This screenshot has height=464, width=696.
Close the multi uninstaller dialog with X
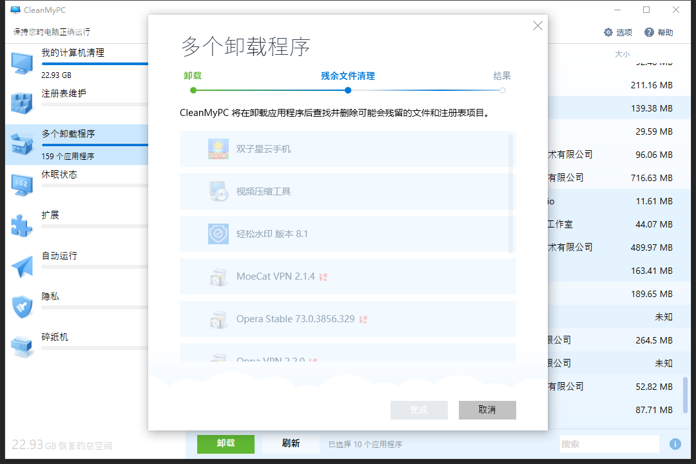tap(537, 26)
